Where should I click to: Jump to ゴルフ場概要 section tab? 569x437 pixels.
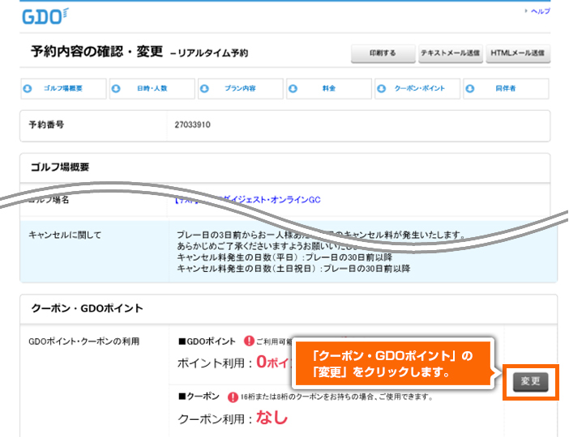click(63, 88)
